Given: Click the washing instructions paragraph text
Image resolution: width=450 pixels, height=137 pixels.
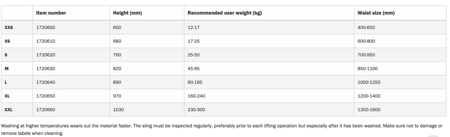Looking at the screenshot, I should tap(222, 130).
